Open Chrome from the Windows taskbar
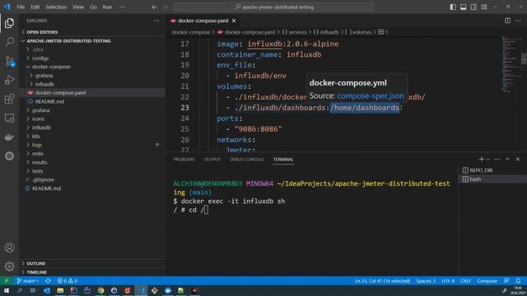 point(100,290)
